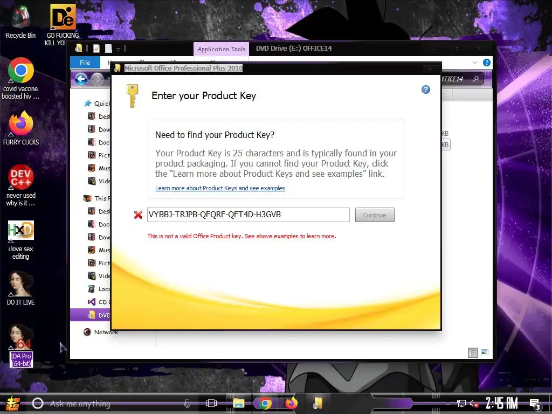Viewport: 552px width, 414px height.
Task: Open the DO IT LIVE desktop shortcut
Action: point(21,288)
